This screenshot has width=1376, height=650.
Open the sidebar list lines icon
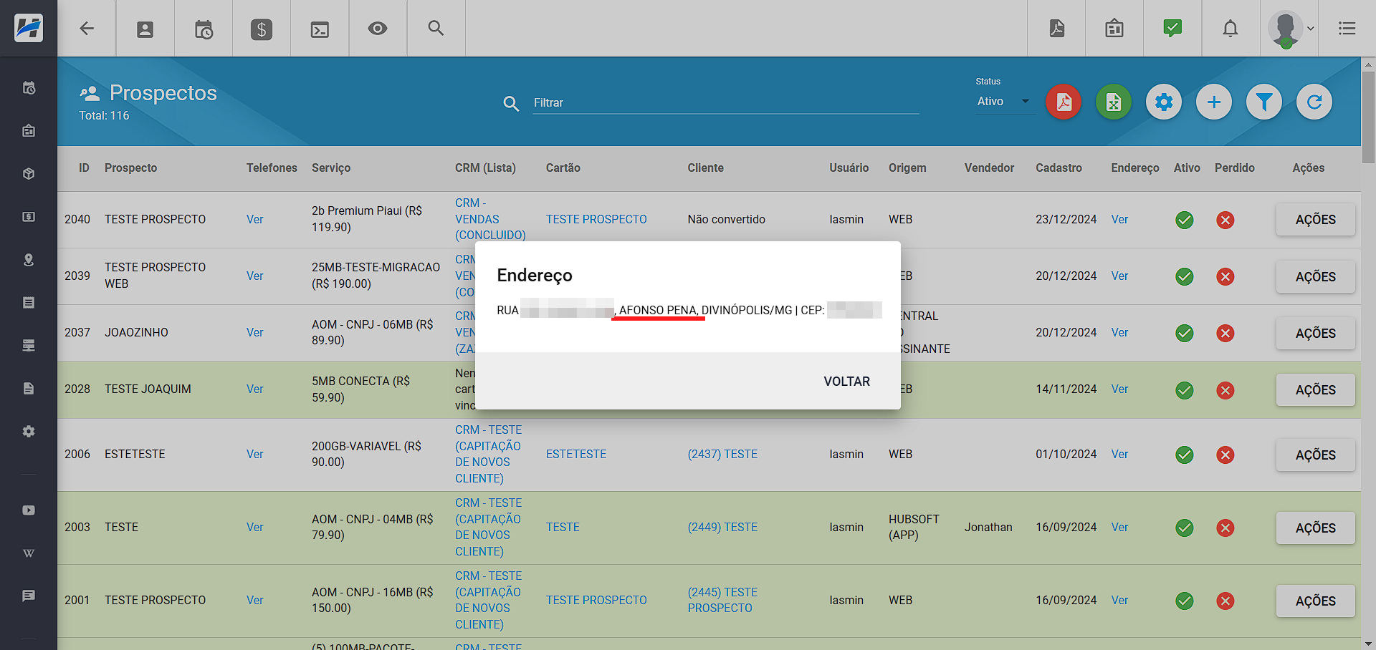[29, 303]
